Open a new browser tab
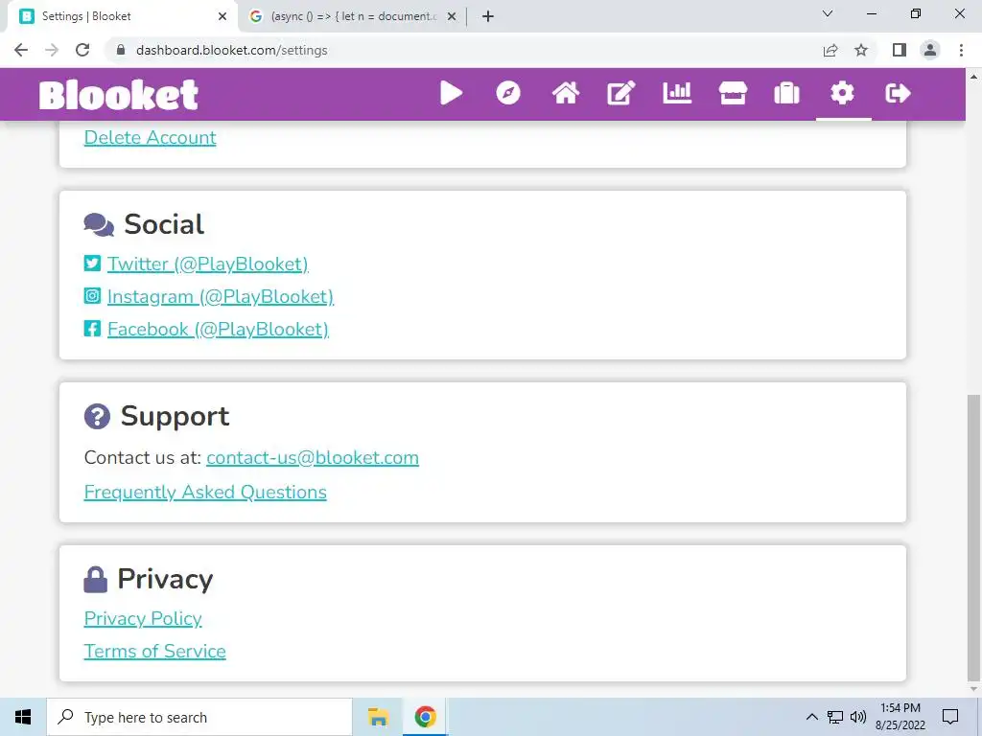The image size is (982, 736). click(x=488, y=17)
